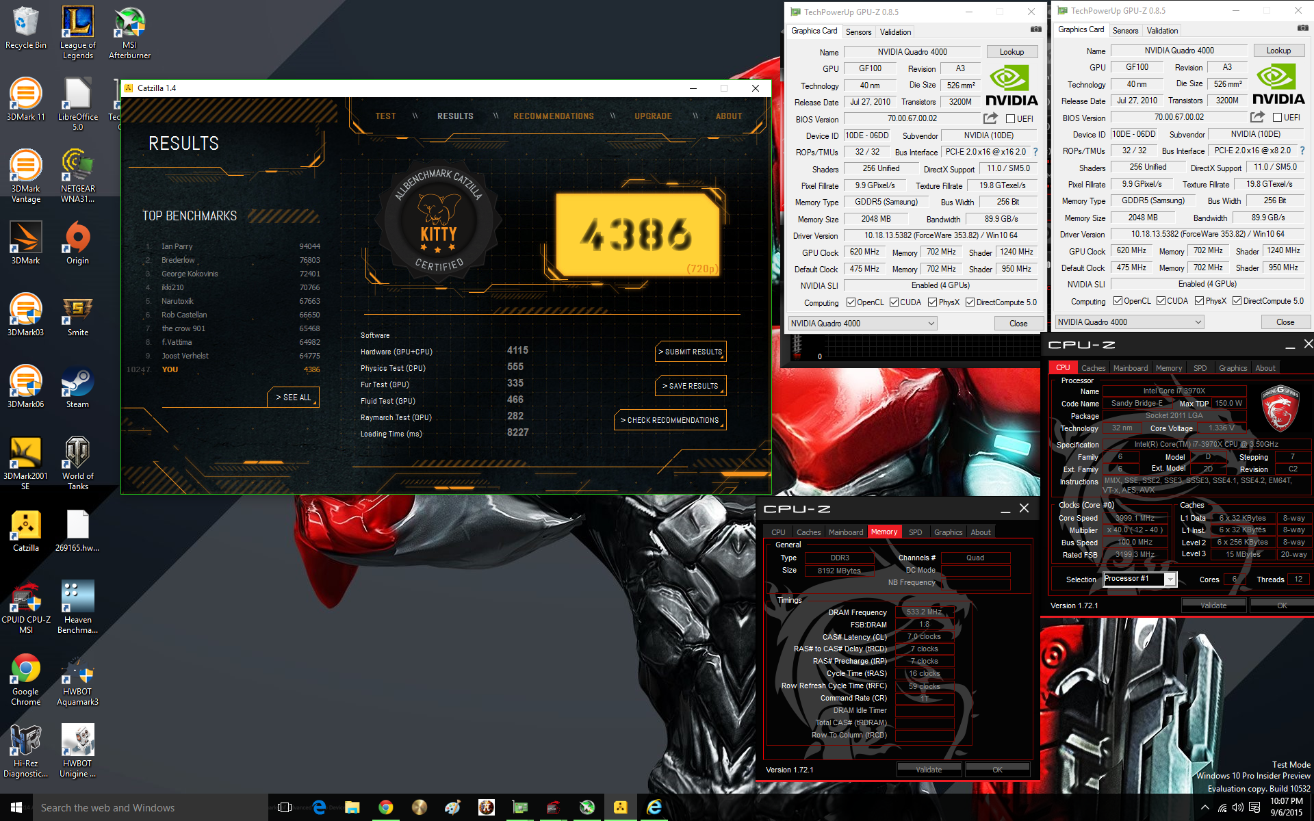
Task: Click SUBMIT RESULTS button in Catzilla
Action: (691, 352)
